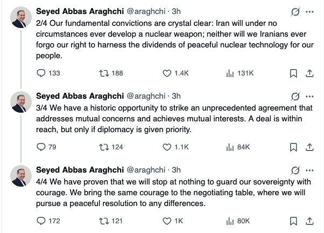
Task: Share the 4/4 sovereignty tweet
Action: click(x=309, y=221)
